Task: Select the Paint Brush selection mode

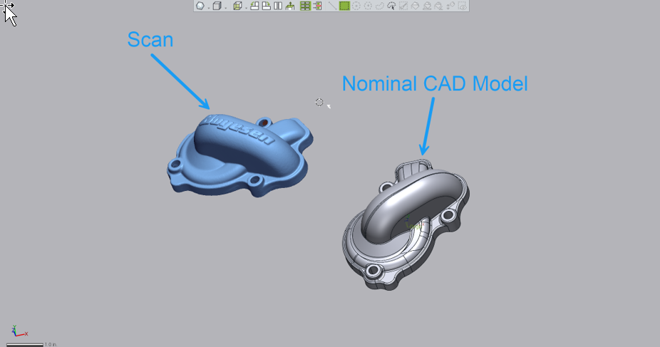Action: (x=403, y=6)
